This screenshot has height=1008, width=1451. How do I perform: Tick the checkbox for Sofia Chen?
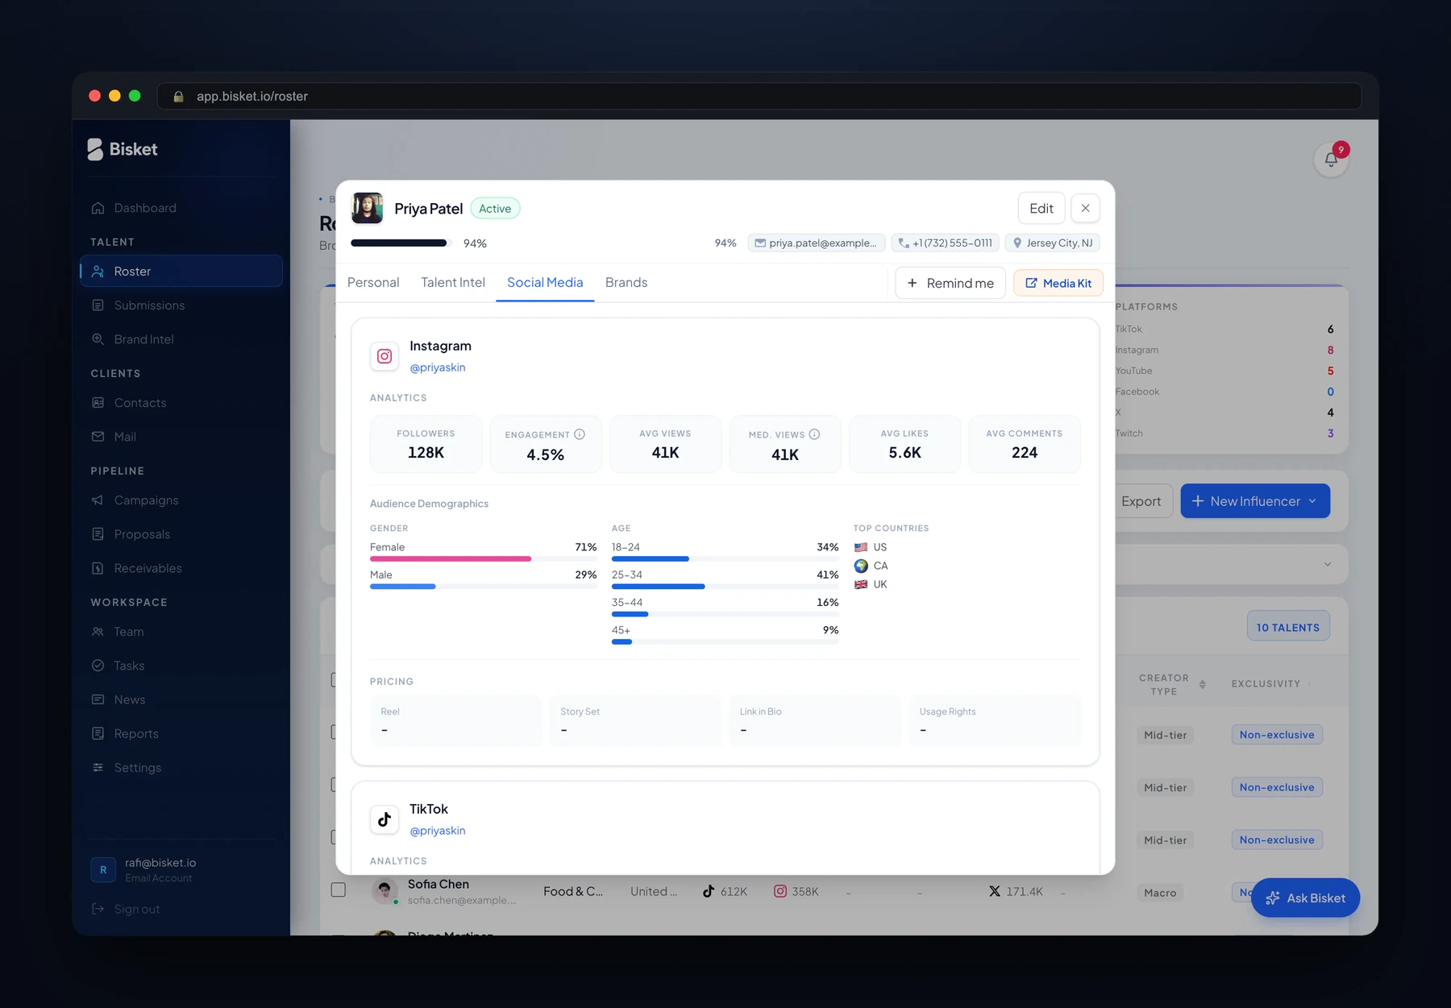pyautogui.click(x=339, y=890)
